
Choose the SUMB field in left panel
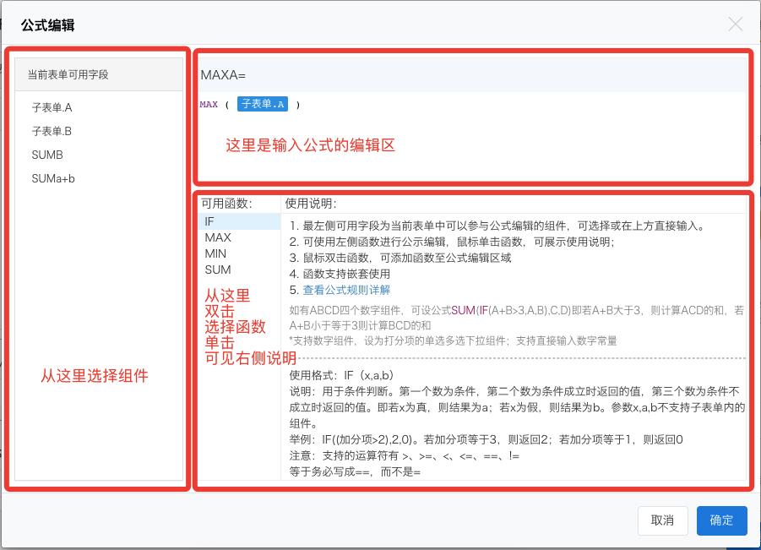click(47, 155)
